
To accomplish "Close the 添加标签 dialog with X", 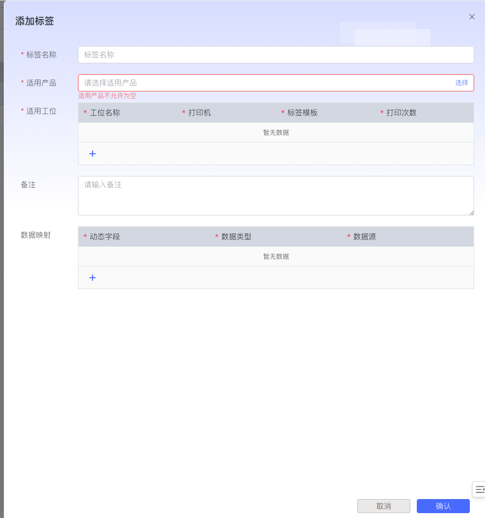I will (471, 17).
